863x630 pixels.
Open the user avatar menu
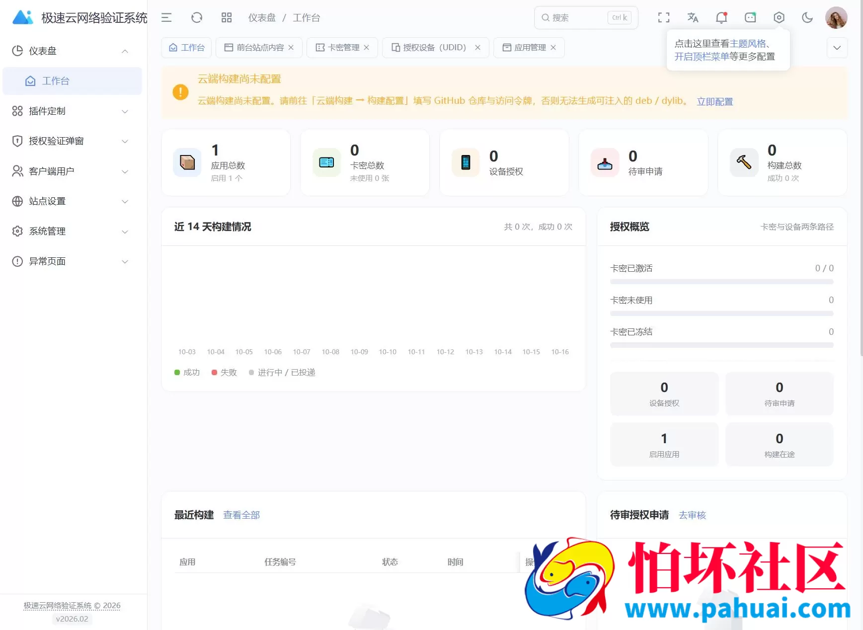tap(836, 18)
